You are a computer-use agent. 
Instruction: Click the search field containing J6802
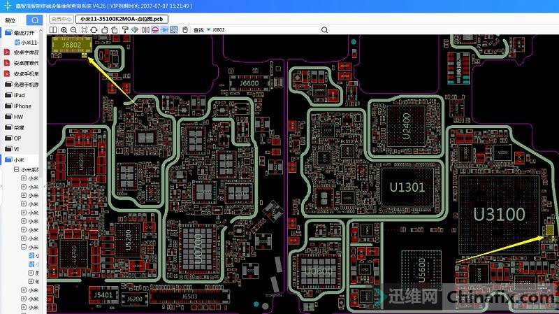click(264, 30)
